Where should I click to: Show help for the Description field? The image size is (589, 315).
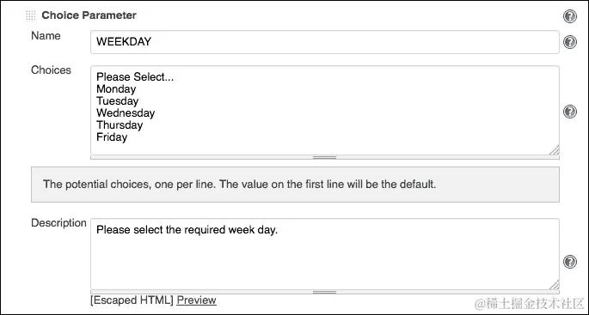[x=570, y=262]
